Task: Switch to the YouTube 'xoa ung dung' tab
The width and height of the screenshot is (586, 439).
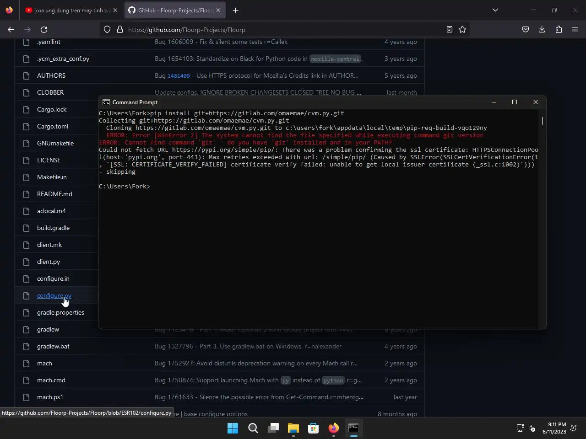Action: tap(71, 10)
